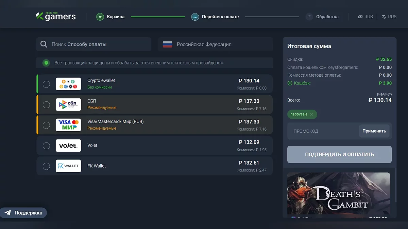Click the Keys for Gamers logo
The height and width of the screenshot is (229, 408).
click(56, 16)
